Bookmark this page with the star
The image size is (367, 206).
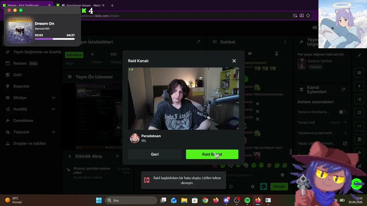click(308, 16)
